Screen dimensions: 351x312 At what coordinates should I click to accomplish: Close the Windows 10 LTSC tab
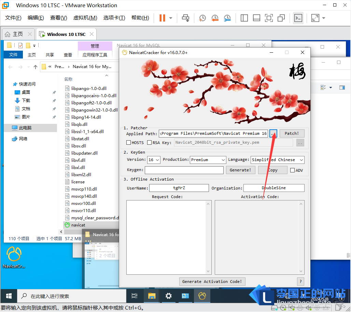click(92, 34)
